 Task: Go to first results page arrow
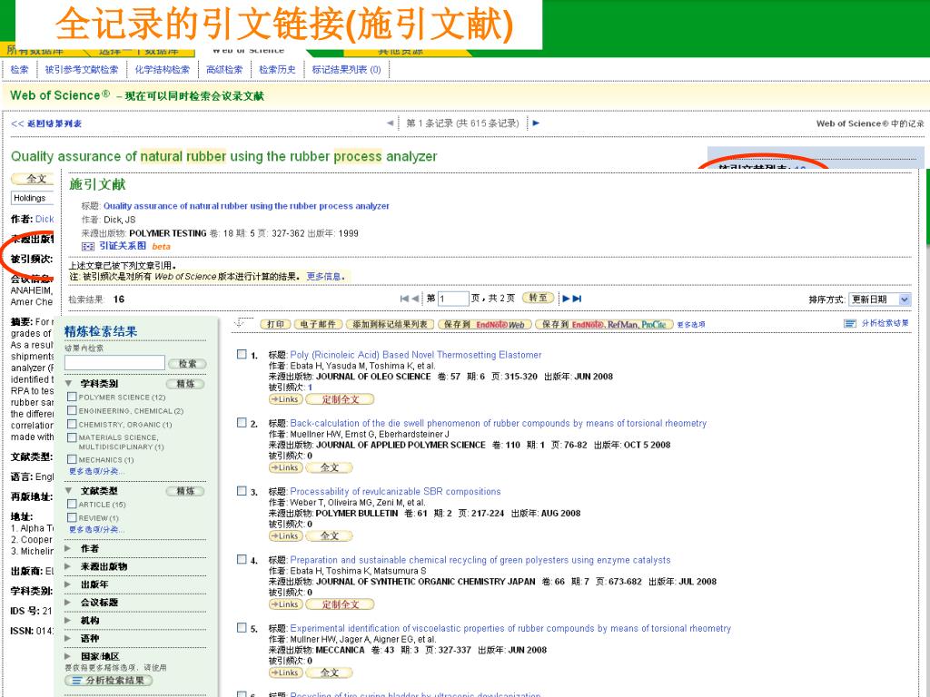pyautogui.click(x=404, y=299)
